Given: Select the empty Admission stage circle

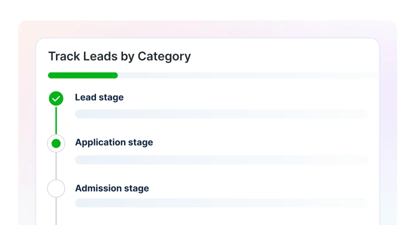Looking at the screenshot, I should pyautogui.click(x=56, y=188).
